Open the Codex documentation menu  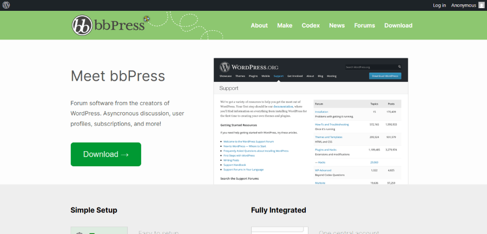pyautogui.click(x=311, y=25)
